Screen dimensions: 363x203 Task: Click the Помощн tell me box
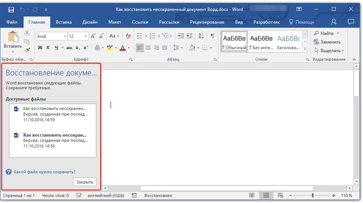point(302,22)
